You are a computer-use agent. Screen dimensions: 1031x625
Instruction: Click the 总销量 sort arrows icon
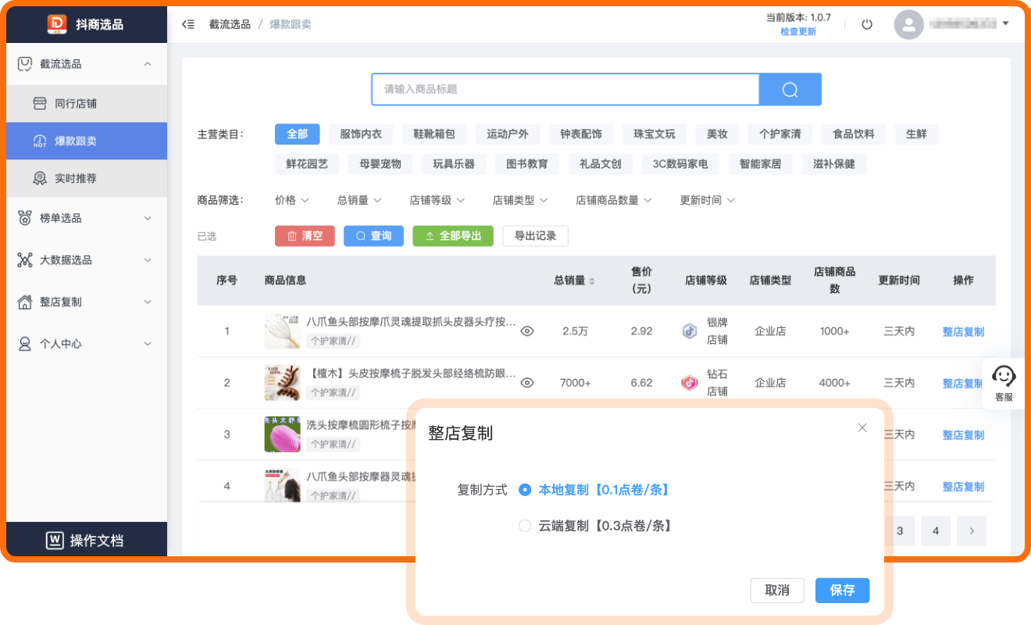[x=592, y=280]
